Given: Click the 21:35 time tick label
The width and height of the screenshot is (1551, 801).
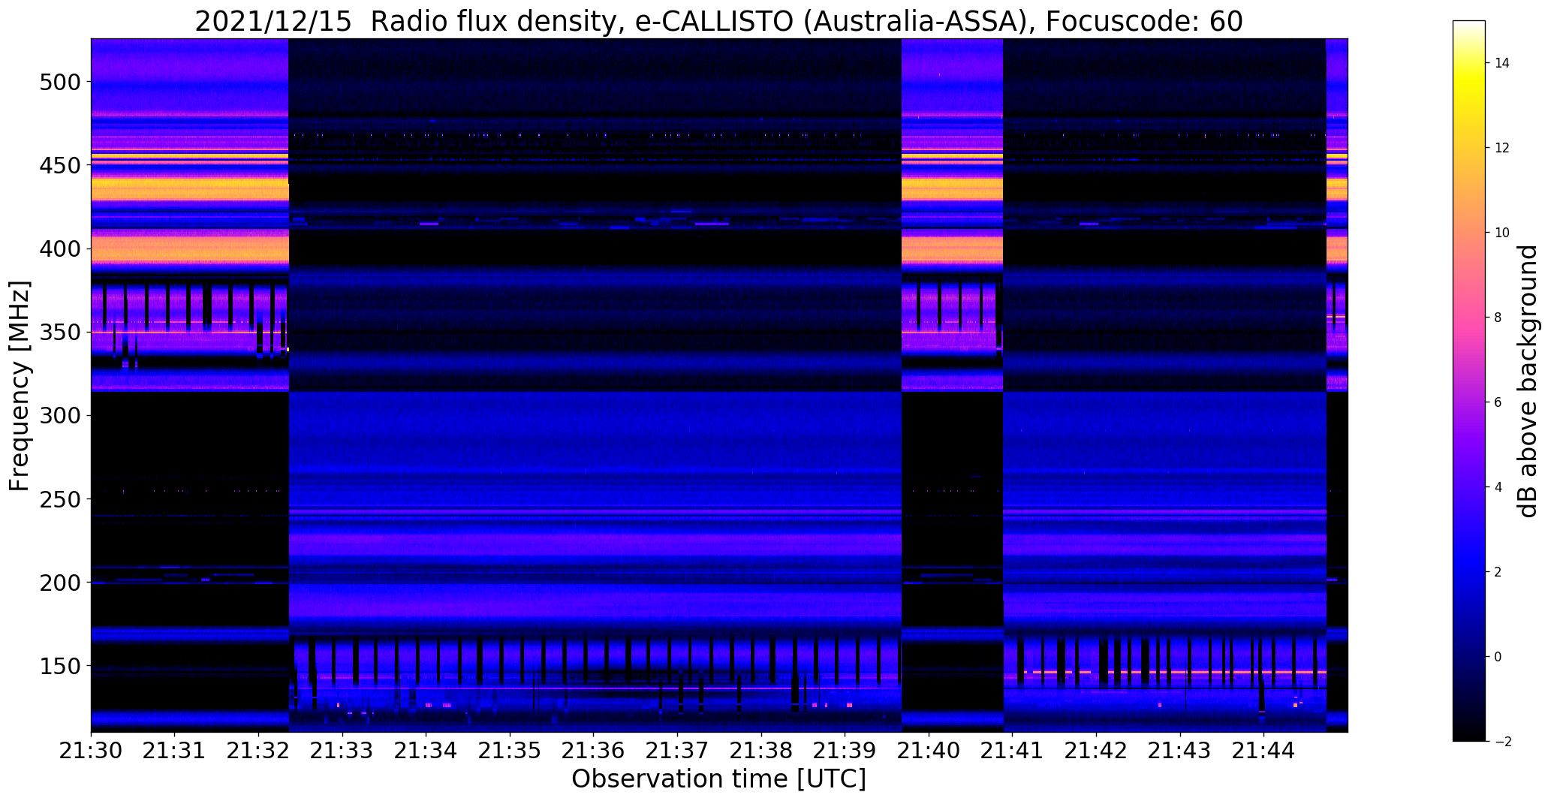Looking at the screenshot, I should pyautogui.click(x=510, y=751).
